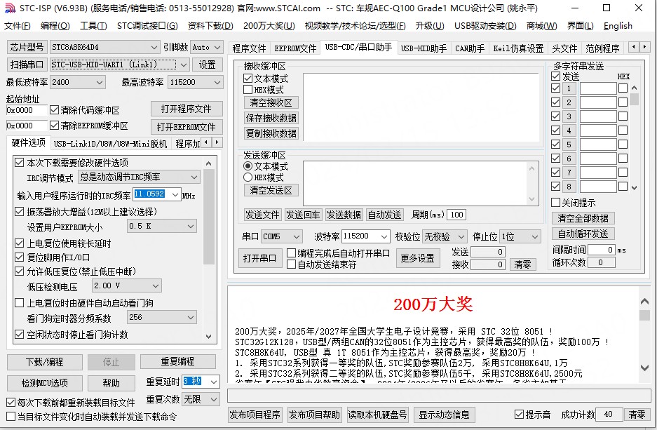Screen dimensions: 657x430
Task: Click the IRC frequency 11.0592 input field
Action: 153,194
